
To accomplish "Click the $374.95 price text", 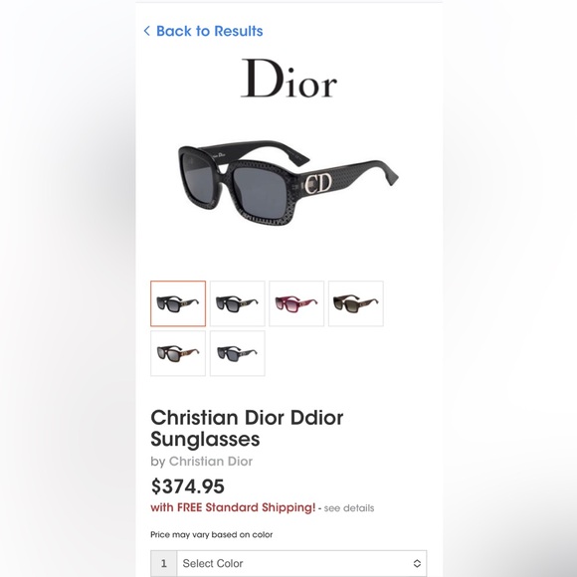I will pyautogui.click(x=188, y=486).
